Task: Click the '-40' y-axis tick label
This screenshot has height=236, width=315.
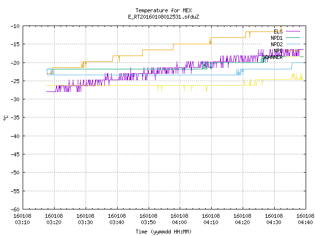Action: coord(15,136)
